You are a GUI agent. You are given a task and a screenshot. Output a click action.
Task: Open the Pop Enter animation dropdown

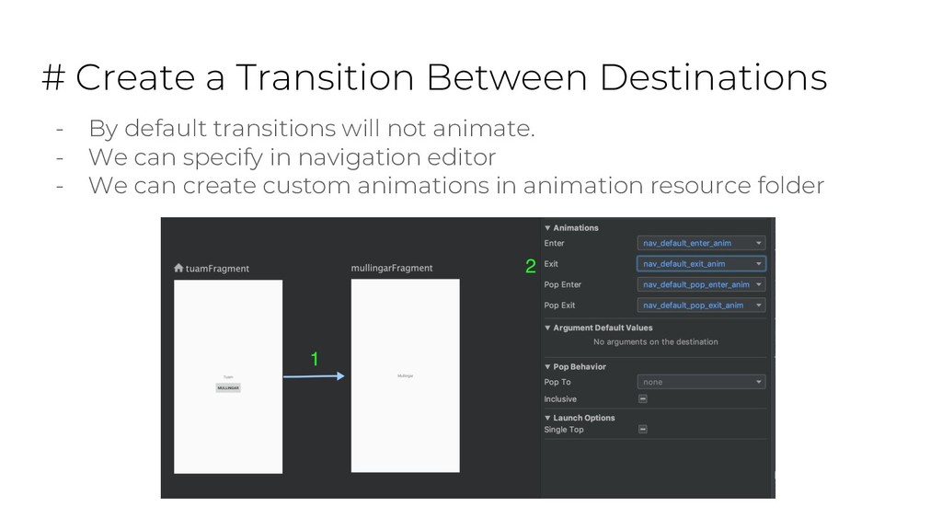tap(701, 285)
